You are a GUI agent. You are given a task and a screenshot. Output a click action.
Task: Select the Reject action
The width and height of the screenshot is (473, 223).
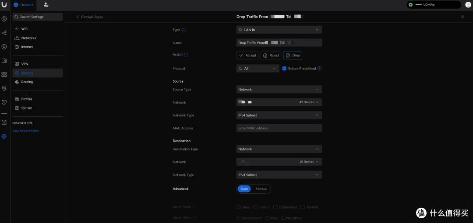pos(271,56)
